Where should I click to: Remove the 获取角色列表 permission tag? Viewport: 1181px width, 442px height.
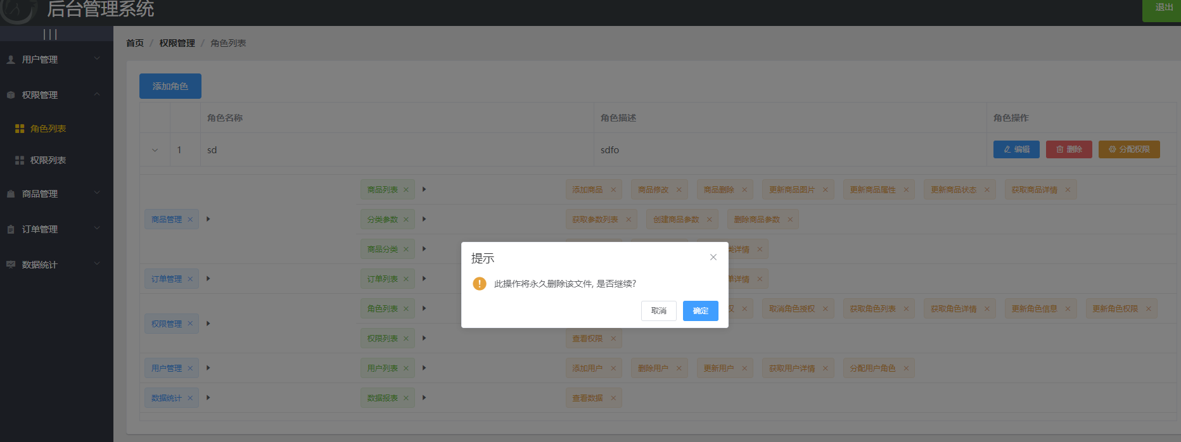pyautogui.click(x=907, y=309)
